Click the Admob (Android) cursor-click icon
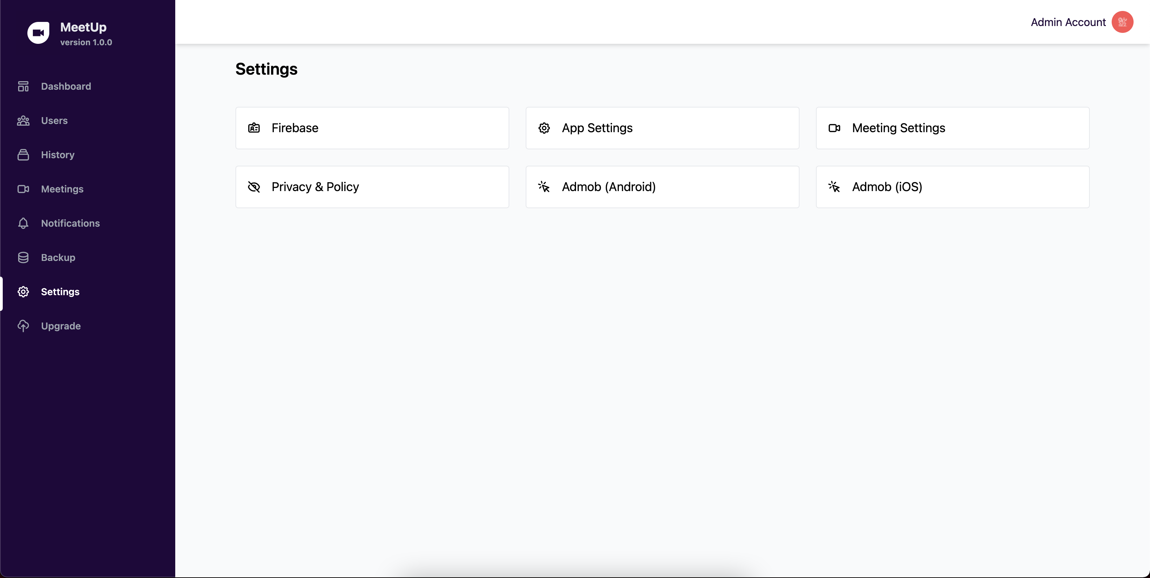This screenshot has width=1150, height=578. 544,187
